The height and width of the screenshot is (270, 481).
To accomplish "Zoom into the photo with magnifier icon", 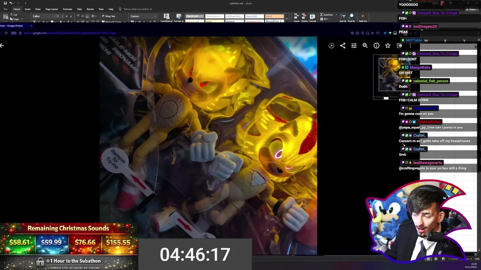I will [x=365, y=45].
